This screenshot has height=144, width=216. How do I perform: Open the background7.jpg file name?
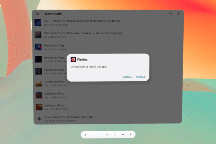pos(54,45)
